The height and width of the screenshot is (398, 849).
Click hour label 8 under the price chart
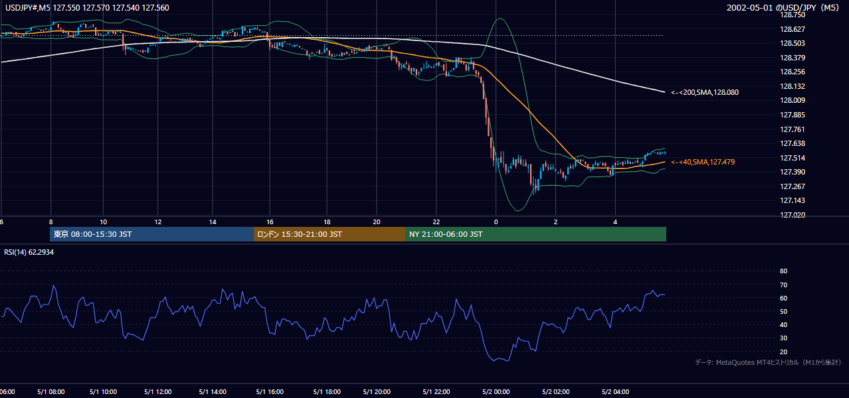(x=50, y=222)
